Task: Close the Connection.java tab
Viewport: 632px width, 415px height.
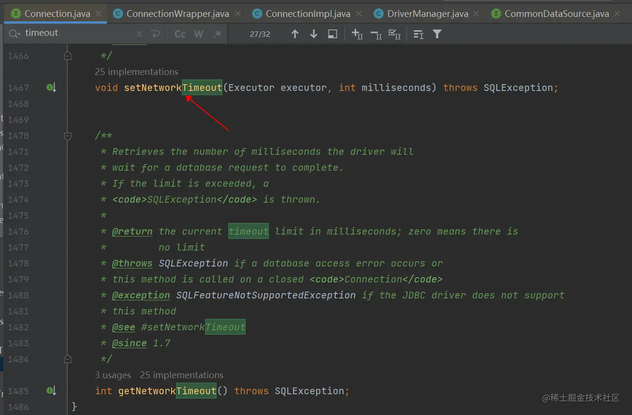Action: [99, 14]
